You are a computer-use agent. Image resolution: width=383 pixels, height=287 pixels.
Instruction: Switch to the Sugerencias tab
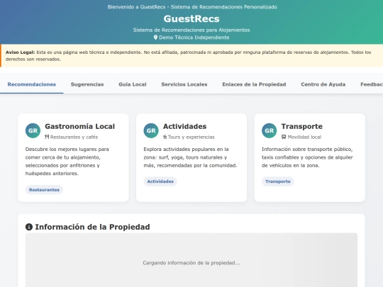(x=87, y=84)
